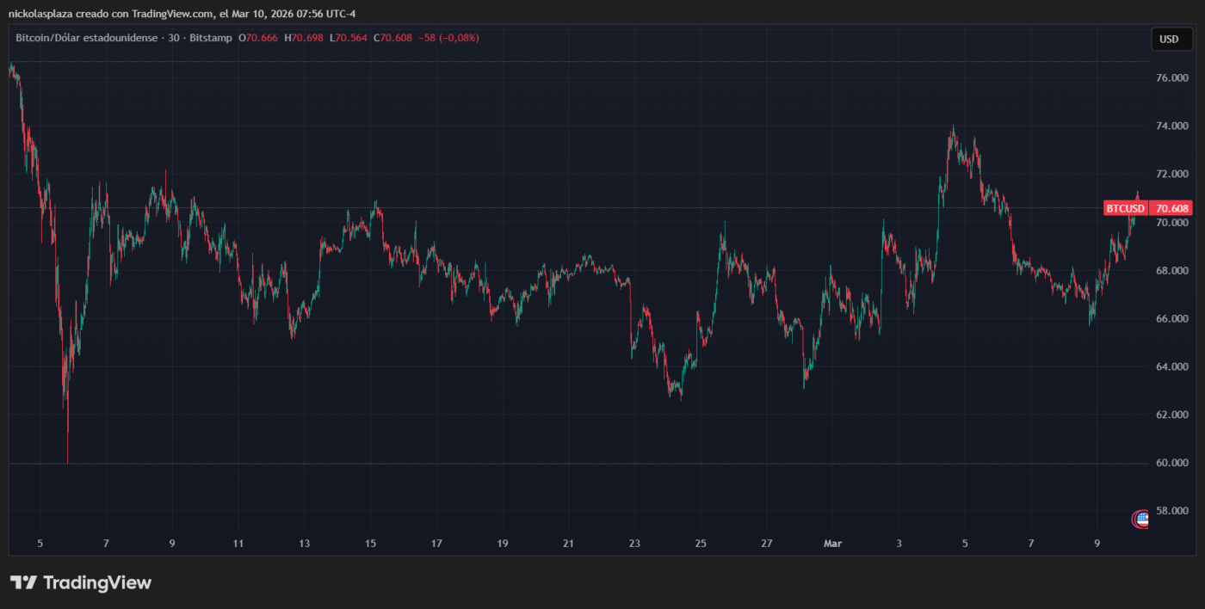Viewport: 1205px width, 609px height.
Task: Click the −58 (−0,08%) change value
Action: click(448, 38)
